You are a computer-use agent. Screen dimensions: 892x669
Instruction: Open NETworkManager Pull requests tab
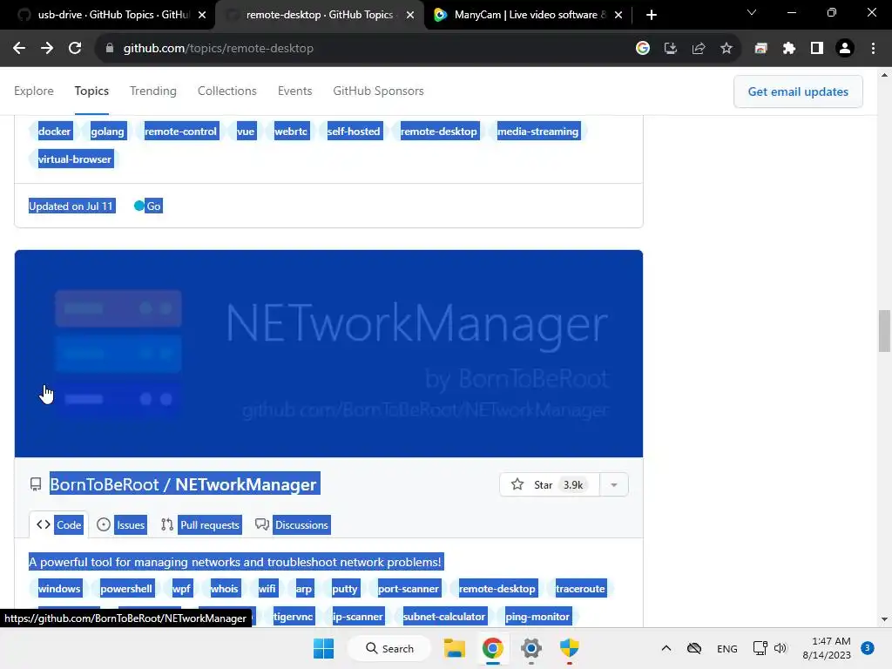point(201,525)
